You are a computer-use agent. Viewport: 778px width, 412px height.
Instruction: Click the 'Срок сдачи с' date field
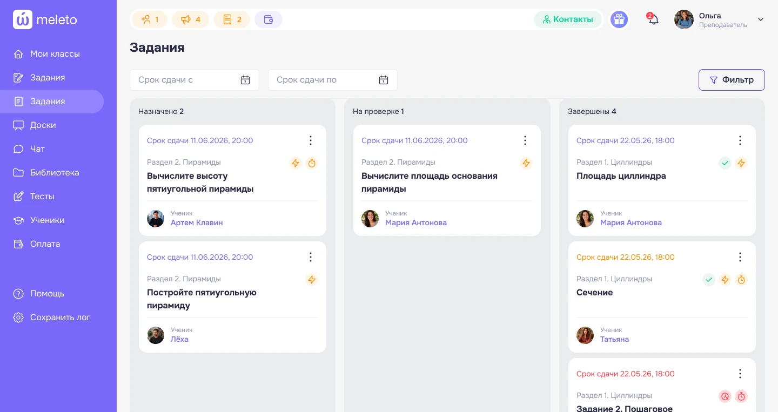(x=194, y=80)
